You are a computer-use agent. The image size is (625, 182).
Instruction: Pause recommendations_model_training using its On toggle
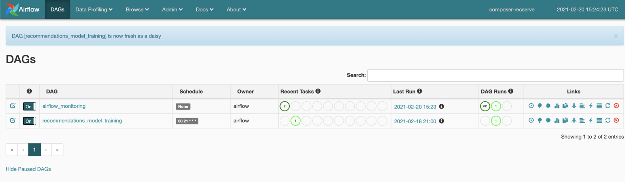[x=29, y=121]
